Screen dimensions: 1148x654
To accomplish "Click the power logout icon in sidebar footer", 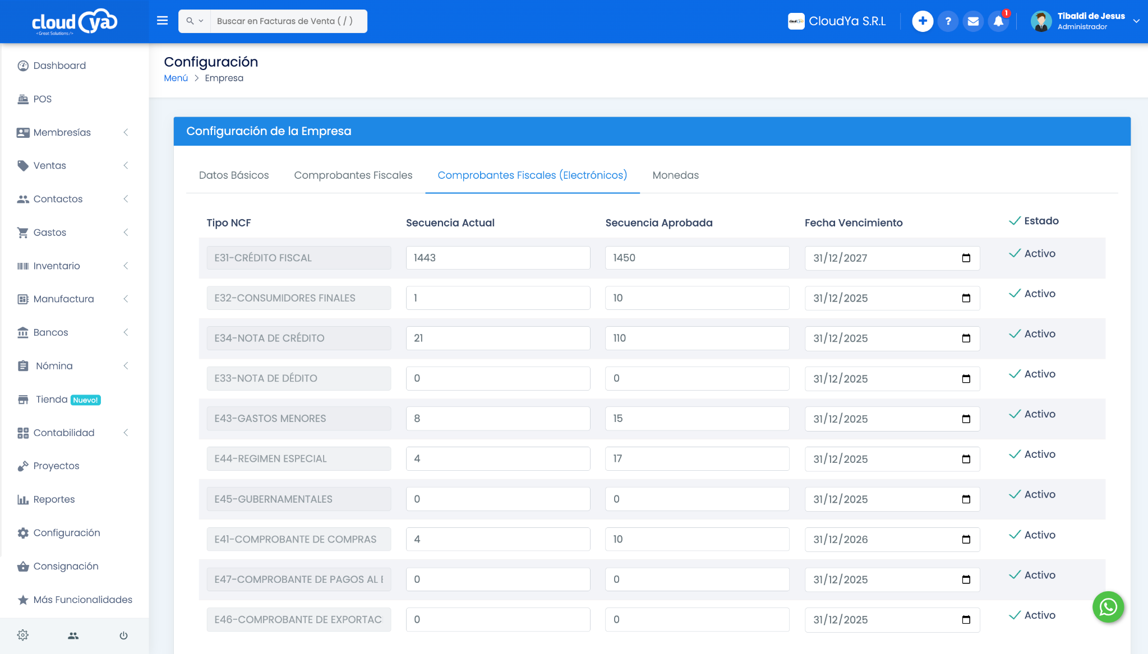I will point(123,636).
